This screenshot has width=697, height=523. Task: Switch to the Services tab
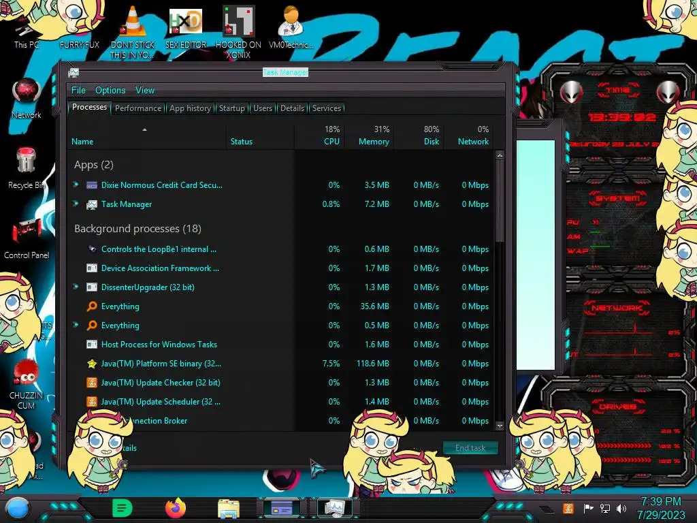pyautogui.click(x=326, y=108)
